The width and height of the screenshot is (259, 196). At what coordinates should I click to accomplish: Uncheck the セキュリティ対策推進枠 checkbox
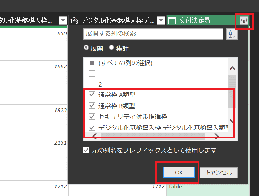(92, 117)
